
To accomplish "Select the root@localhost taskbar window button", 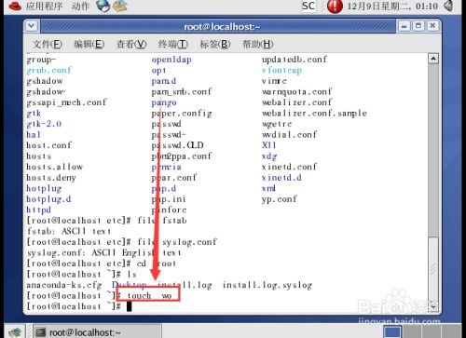I will coord(97,332).
